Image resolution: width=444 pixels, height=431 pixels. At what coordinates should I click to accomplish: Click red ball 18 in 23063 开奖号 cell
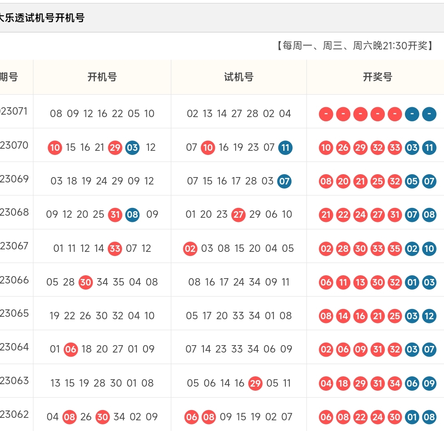point(343,383)
